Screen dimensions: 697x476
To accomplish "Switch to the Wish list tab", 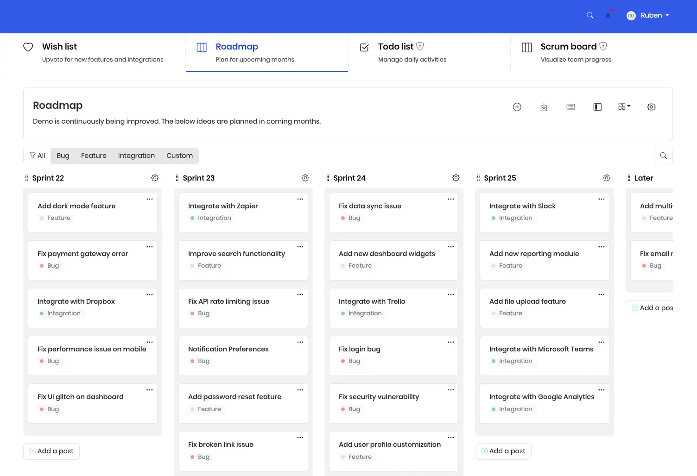I will click(x=59, y=46).
